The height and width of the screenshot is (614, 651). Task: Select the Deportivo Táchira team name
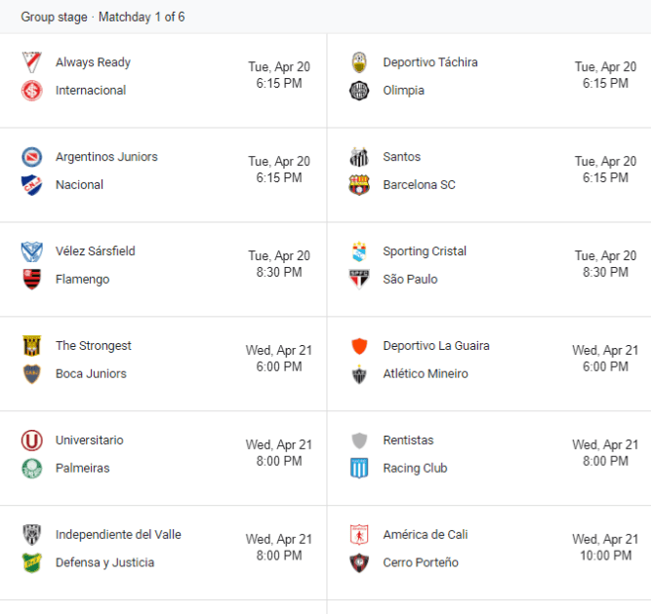[x=430, y=62]
